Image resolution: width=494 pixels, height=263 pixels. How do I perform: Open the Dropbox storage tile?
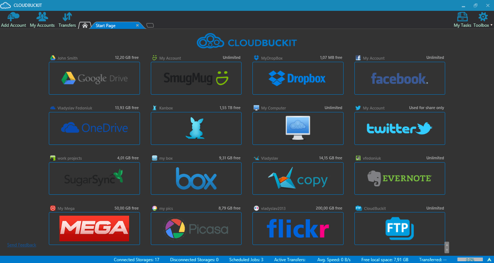[298, 78]
